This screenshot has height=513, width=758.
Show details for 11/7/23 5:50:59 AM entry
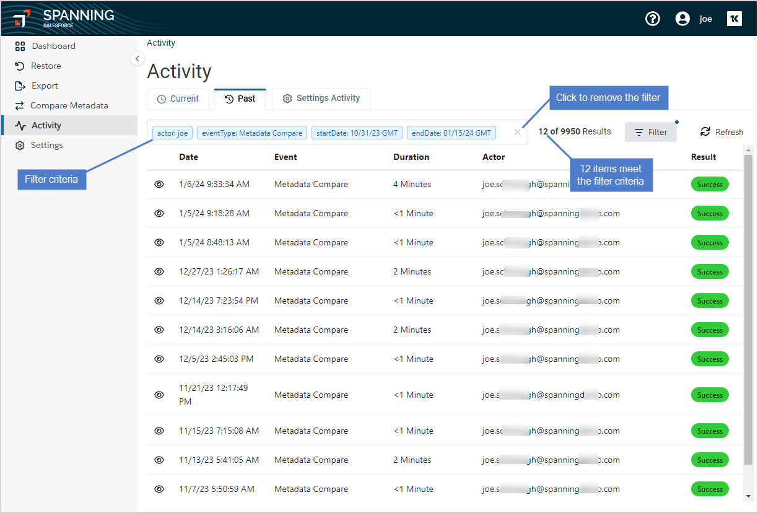coord(159,489)
